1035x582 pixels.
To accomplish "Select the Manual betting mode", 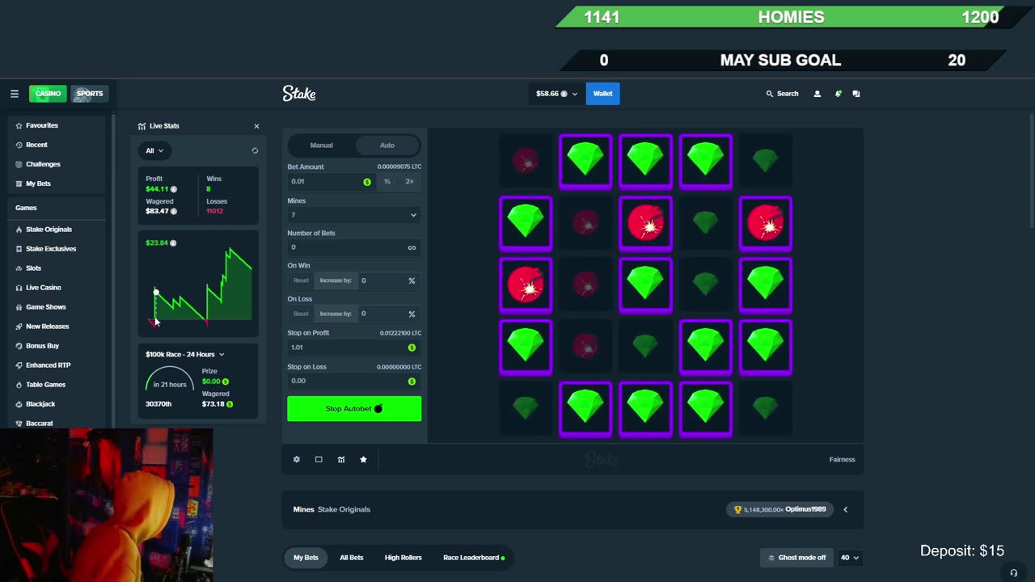I will tap(322, 145).
